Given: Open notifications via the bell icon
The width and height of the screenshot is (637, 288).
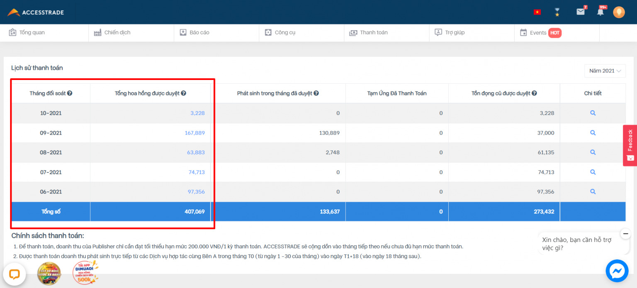Looking at the screenshot, I should 600,12.
